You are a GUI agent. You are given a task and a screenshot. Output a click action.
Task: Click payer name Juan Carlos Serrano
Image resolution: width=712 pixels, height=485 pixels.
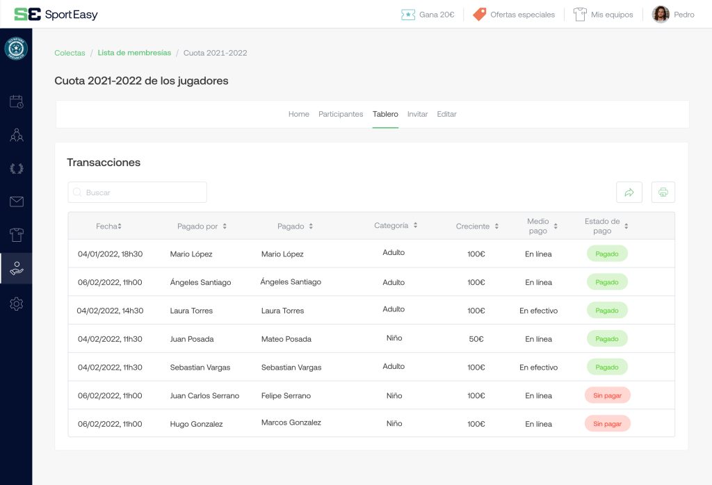204,395
